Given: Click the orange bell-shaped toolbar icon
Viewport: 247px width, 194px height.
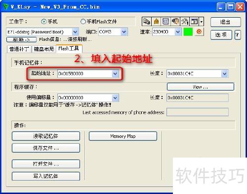Looking at the screenshot, I should coord(156,22).
